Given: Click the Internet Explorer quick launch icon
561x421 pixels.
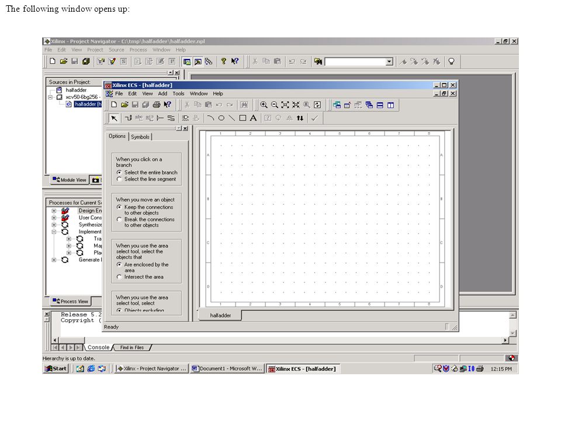Looking at the screenshot, I should (x=91, y=369).
